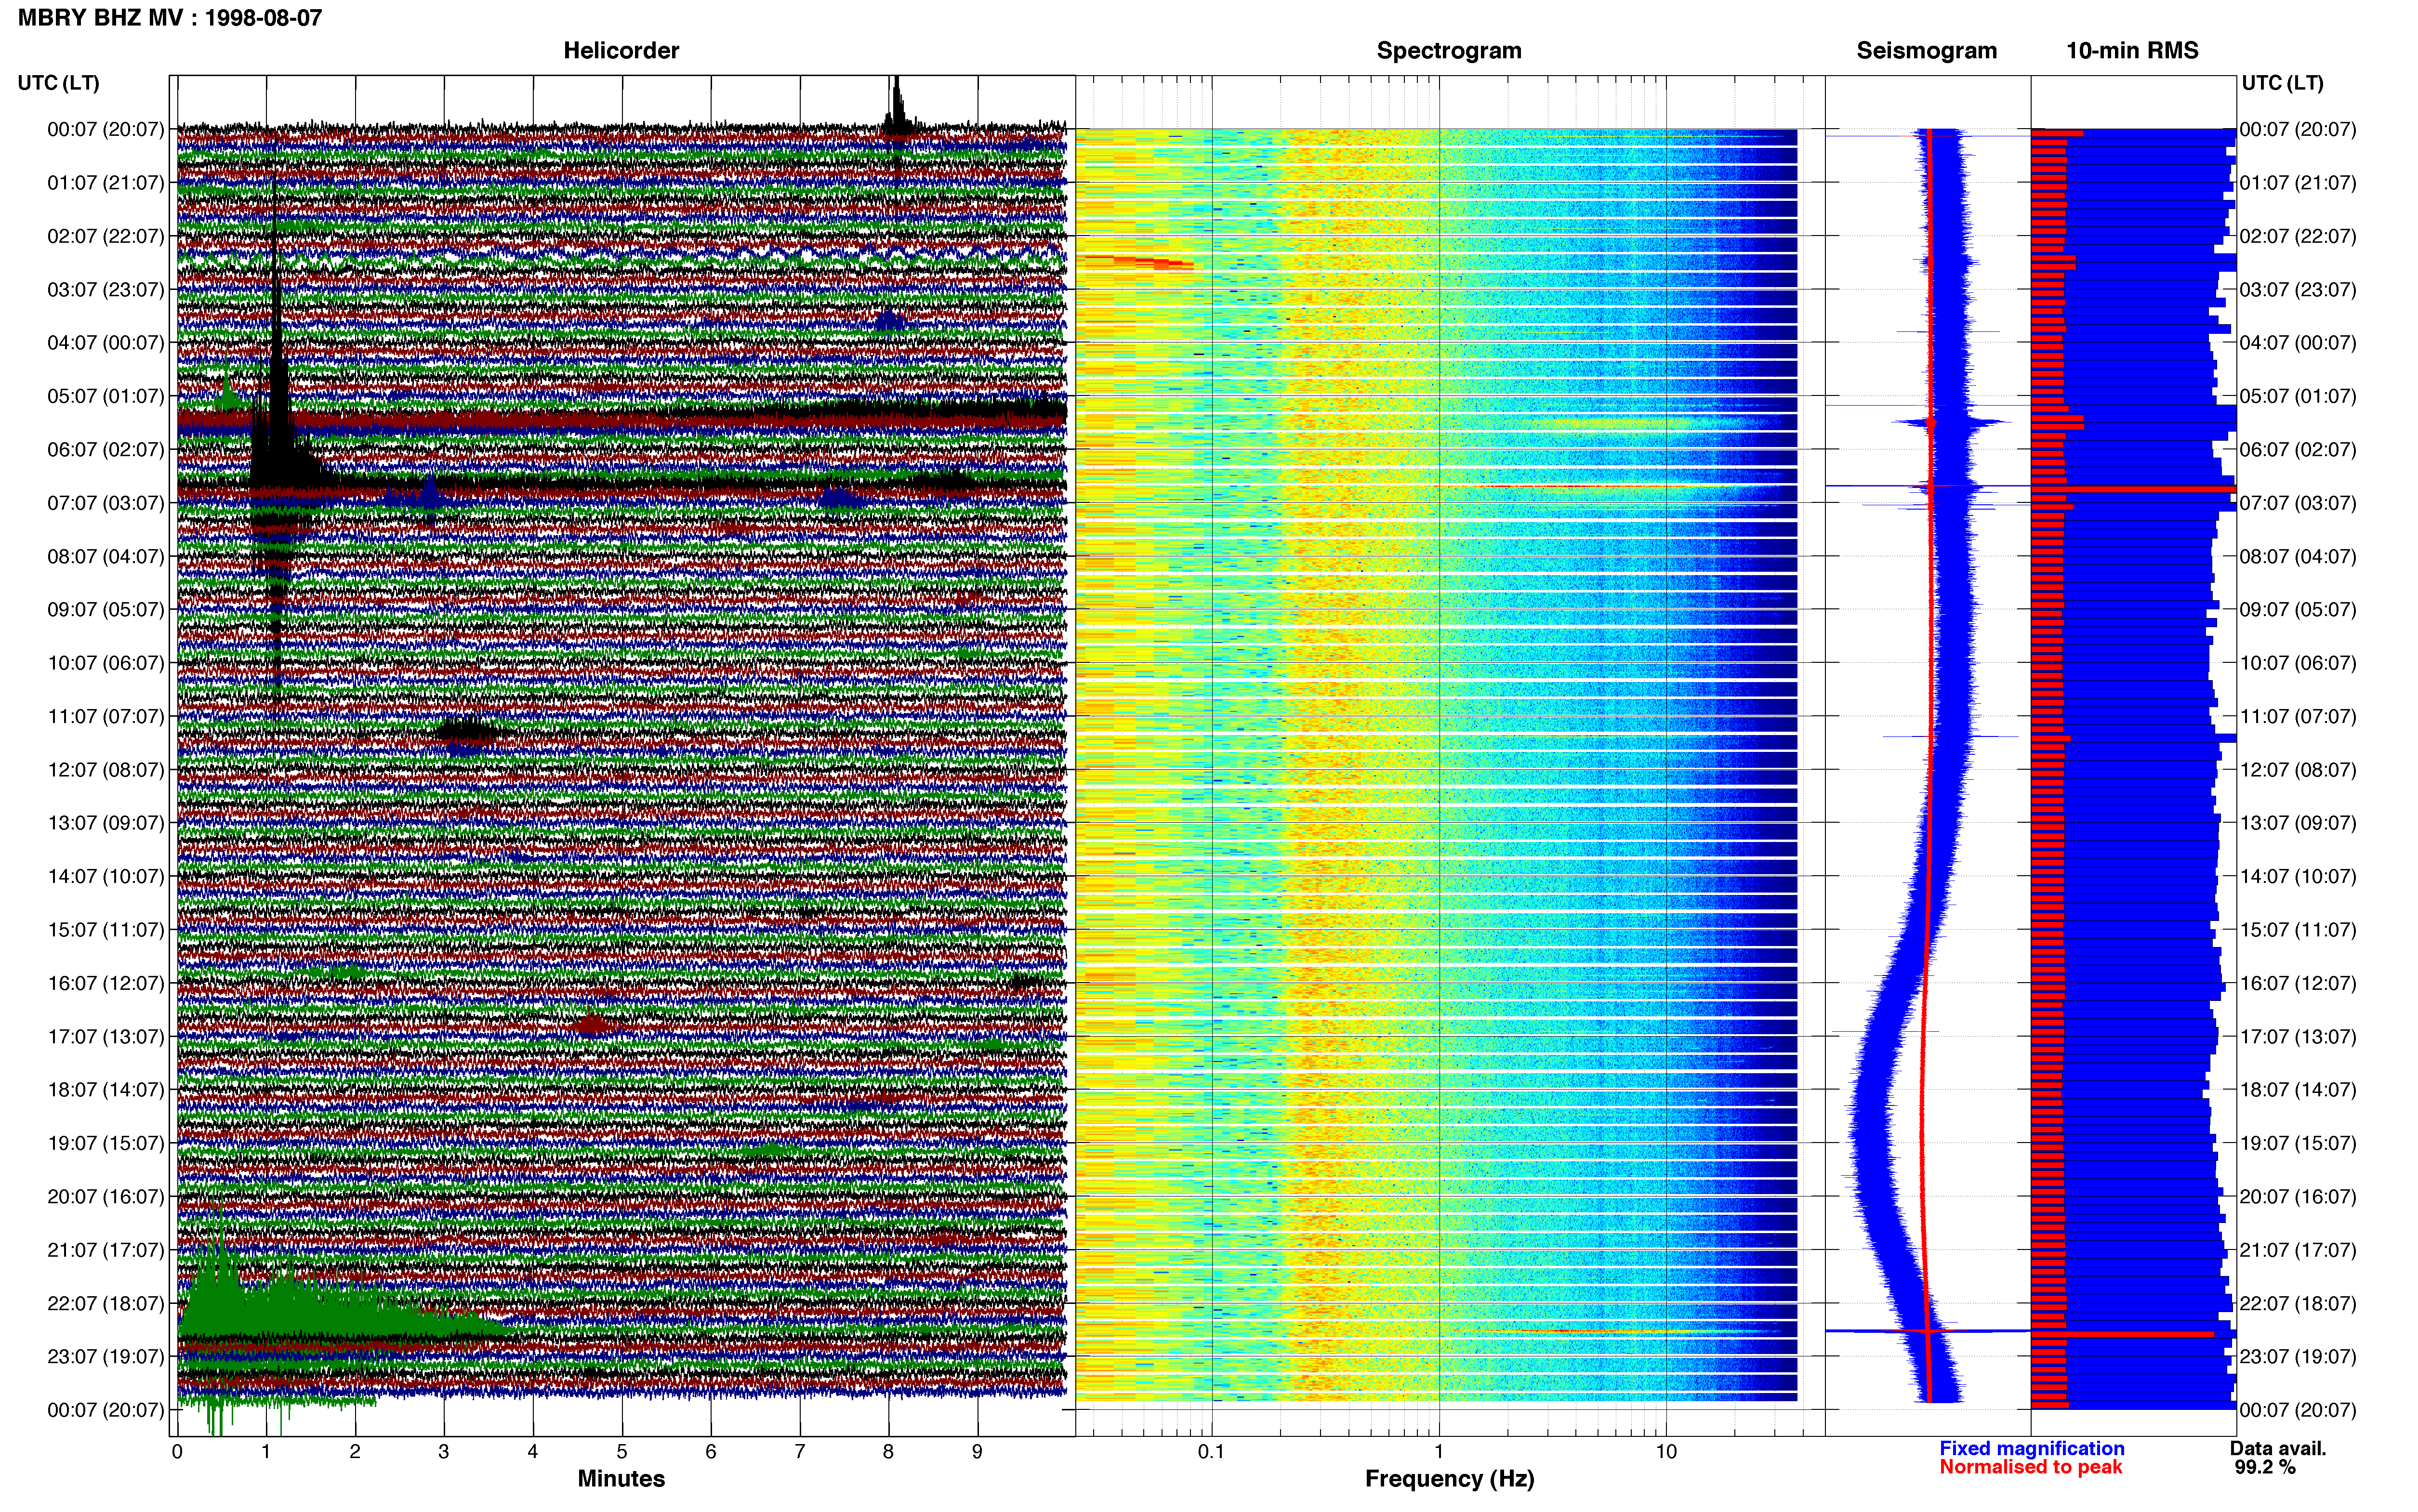This screenshot has height=1512, width=2418.
Task: Click the 1 tick on Frequency axis
Action: pos(1439,1451)
